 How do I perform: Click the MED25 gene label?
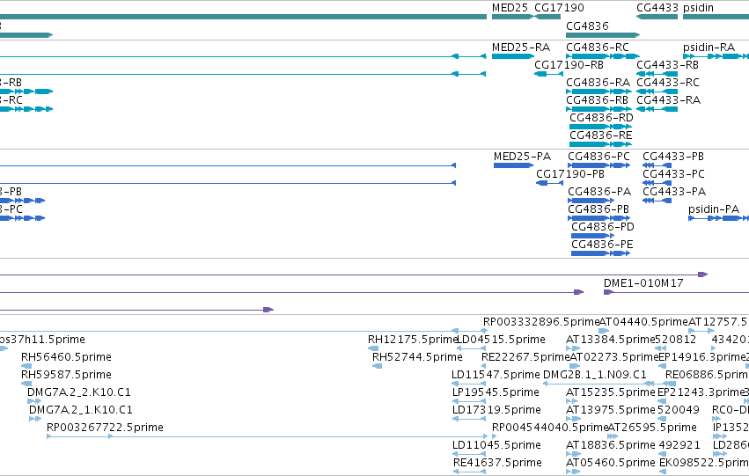click(x=510, y=8)
